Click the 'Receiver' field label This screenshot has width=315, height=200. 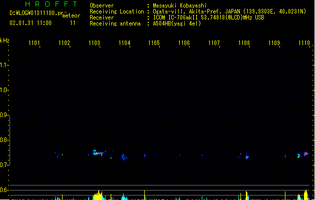(102, 17)
